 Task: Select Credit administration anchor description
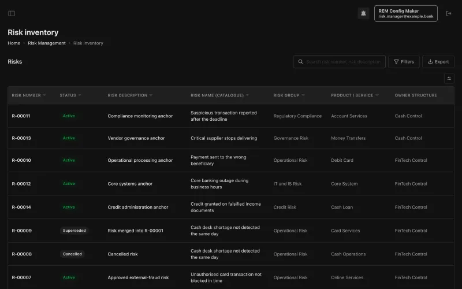coord(138,207)
